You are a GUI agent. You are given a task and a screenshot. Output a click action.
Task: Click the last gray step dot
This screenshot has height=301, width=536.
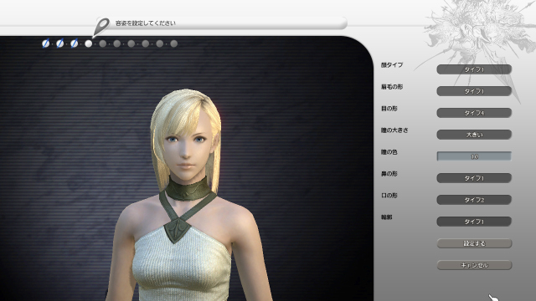174,43
